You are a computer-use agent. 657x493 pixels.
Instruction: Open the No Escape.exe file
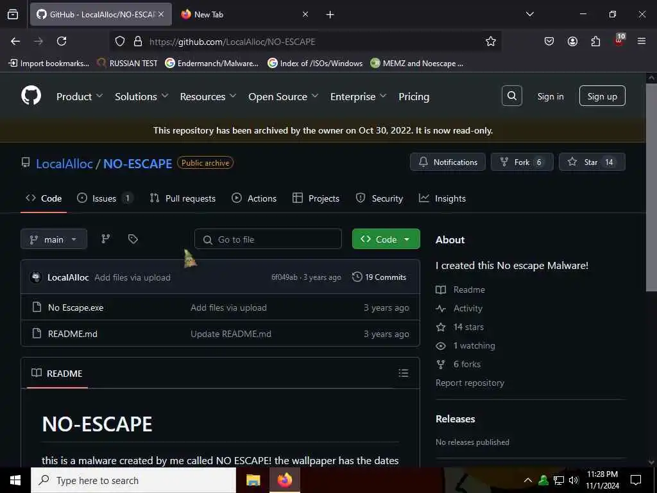pyautogui.click(x=76, y=307)
